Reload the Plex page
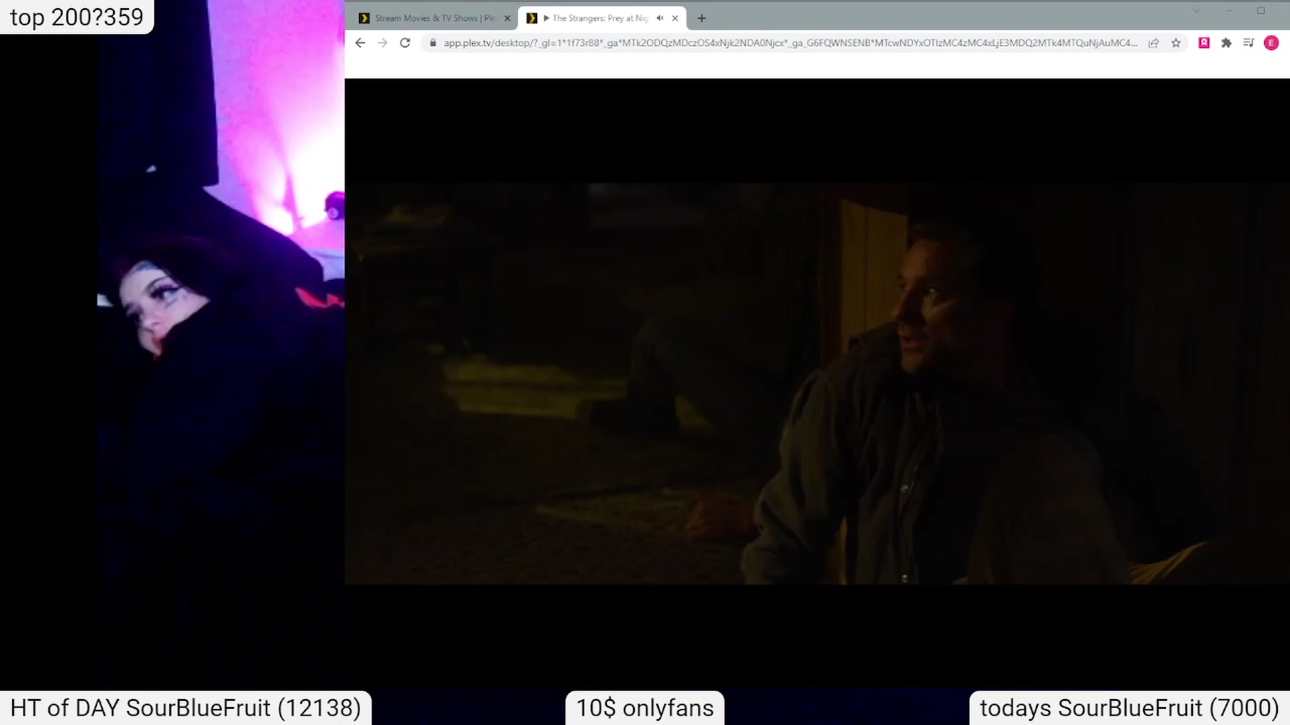The image size is (1290, 725). click(405, 43)
